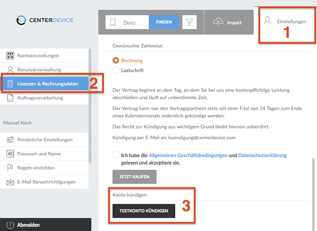Screen dimensions: 317x231
Task: Click the Konto kündigen heading
Action: (130, 195)
